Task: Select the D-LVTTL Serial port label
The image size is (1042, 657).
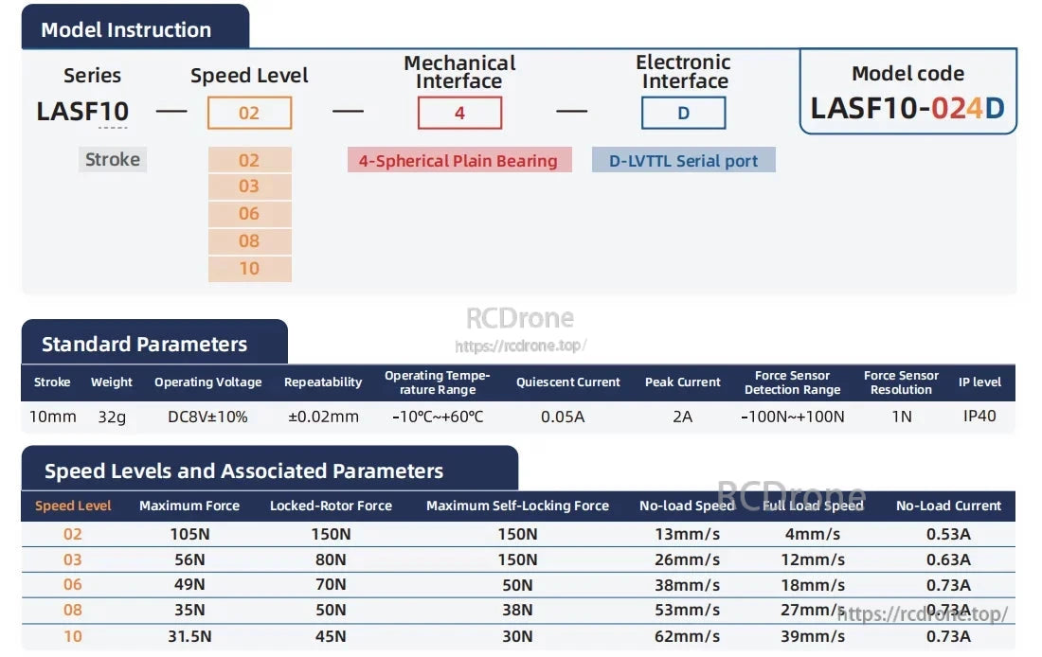Action: click(683, 159)
